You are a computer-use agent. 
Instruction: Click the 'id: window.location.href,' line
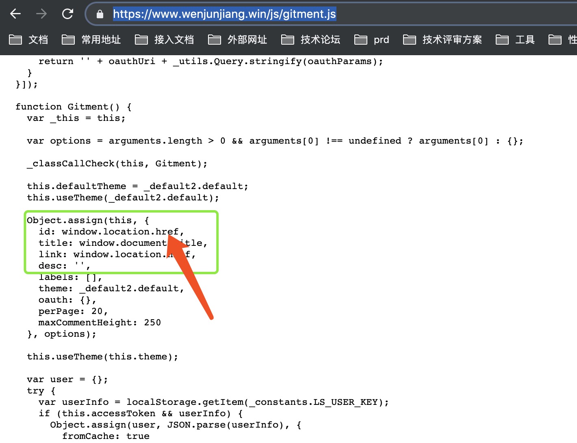tap(111, 232)
